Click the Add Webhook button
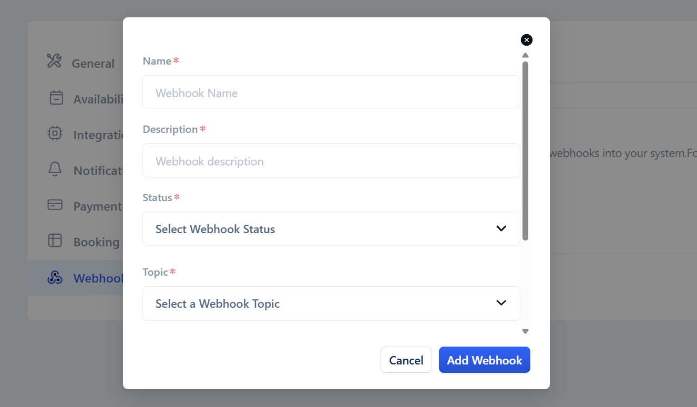This screenshot has width=697, height=407. click(485, 360)
